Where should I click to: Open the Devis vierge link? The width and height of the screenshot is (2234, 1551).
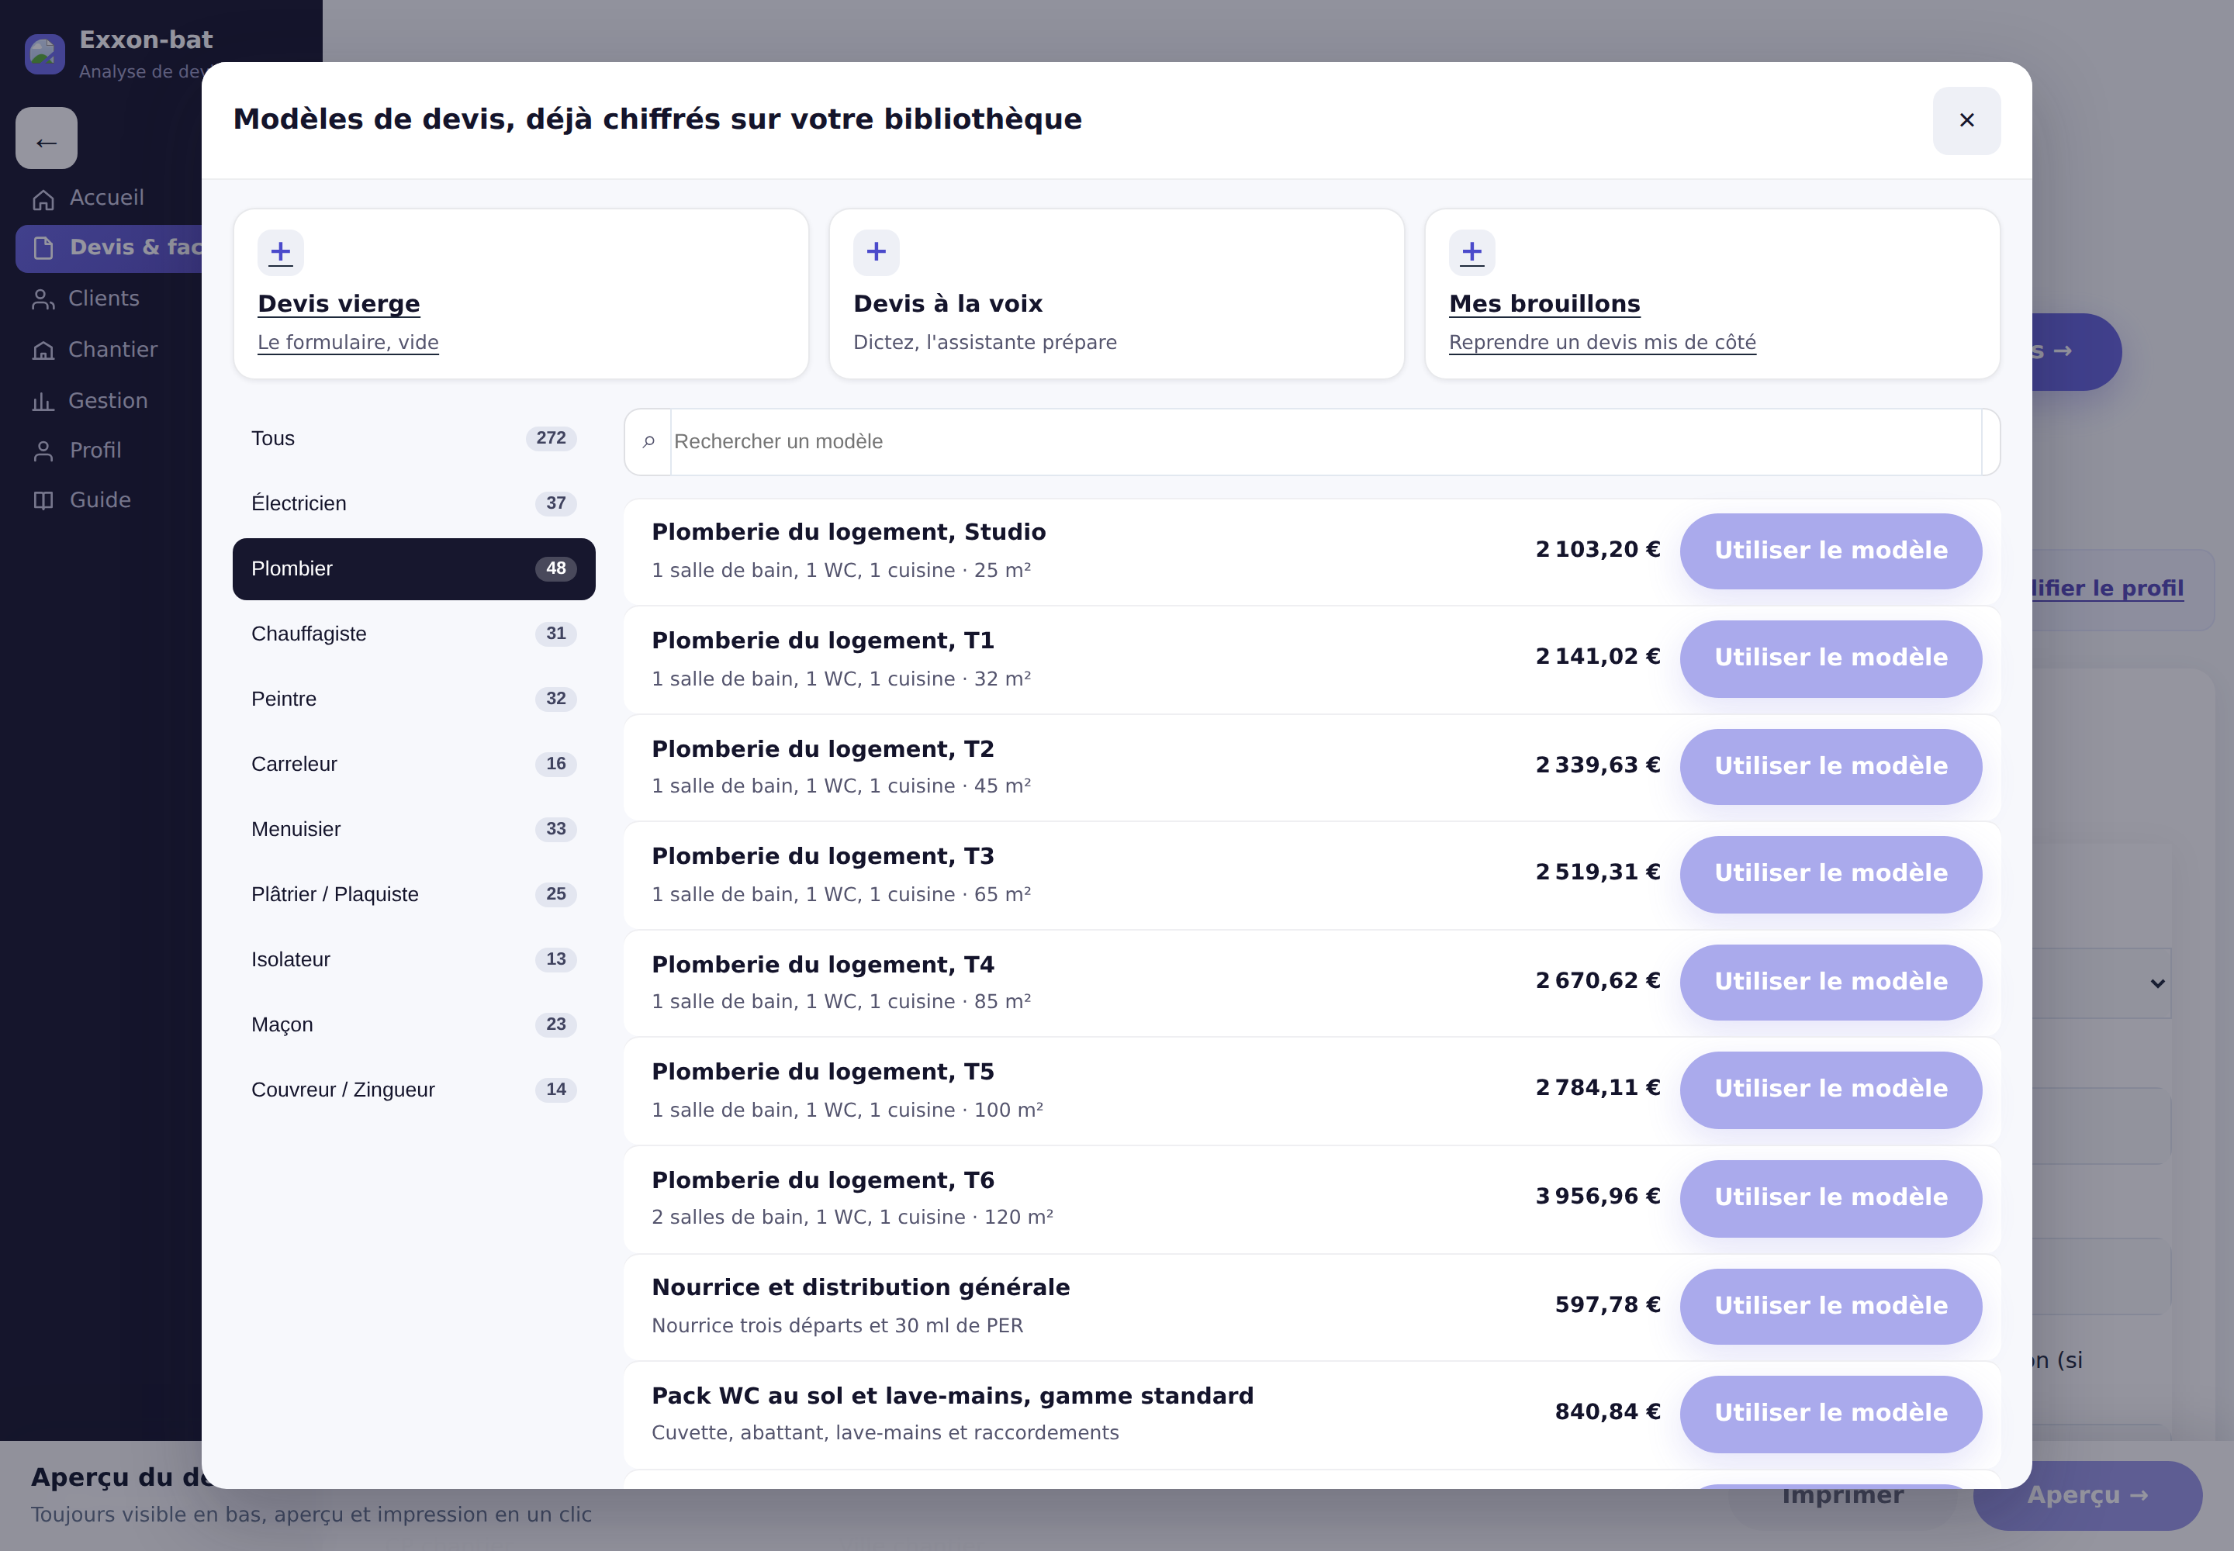pyautogui.click(x=338, y=304)
